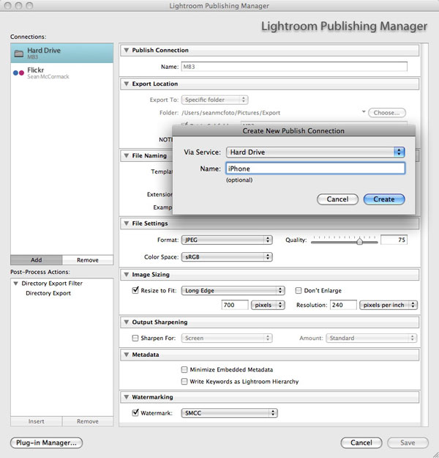Collapse the Image Sizing section

pos(127,275)
